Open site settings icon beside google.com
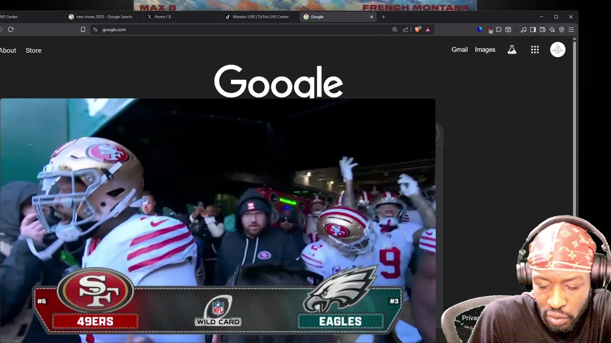This screenshot has width=611, height=343. (95, 30)
